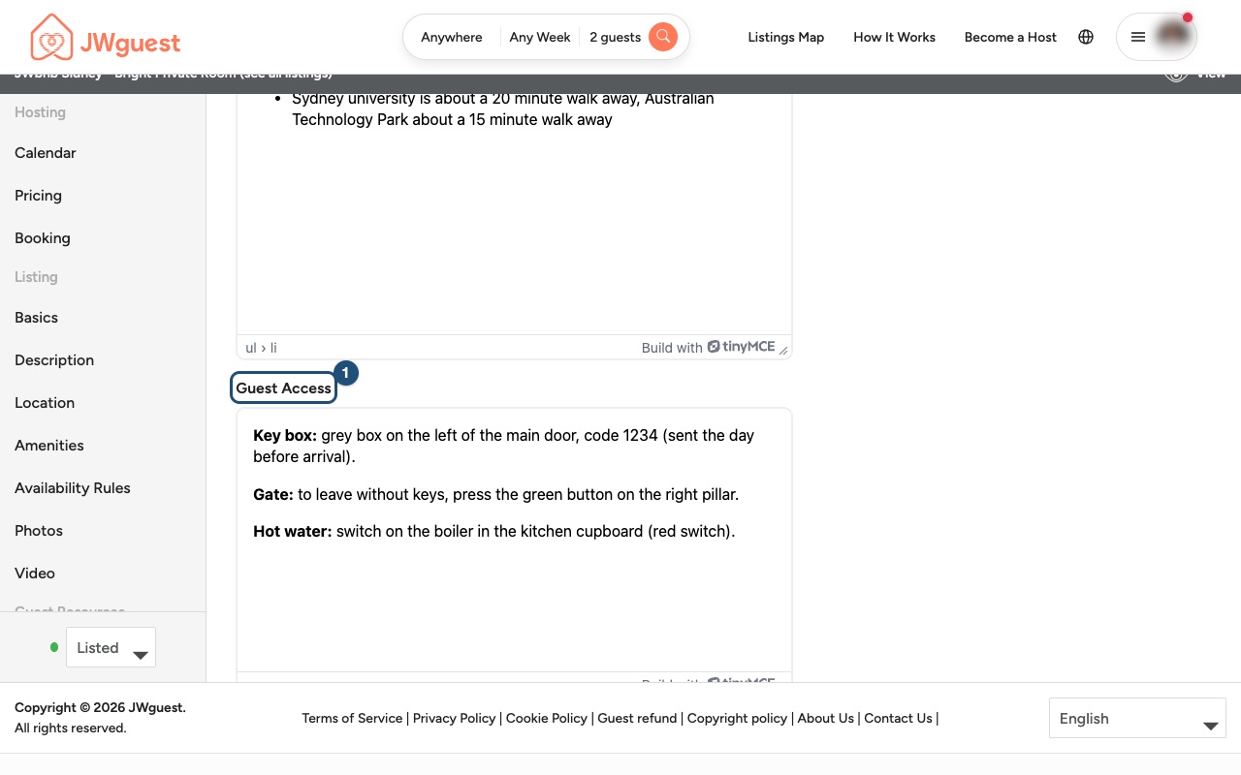Open Description listing section
Screen dimensions: 1241x775
[54, 360]
